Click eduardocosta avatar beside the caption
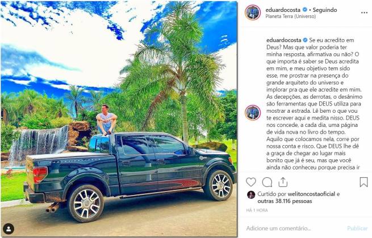Viewport: 372px width, 238px height. click(x=253, y=113)
